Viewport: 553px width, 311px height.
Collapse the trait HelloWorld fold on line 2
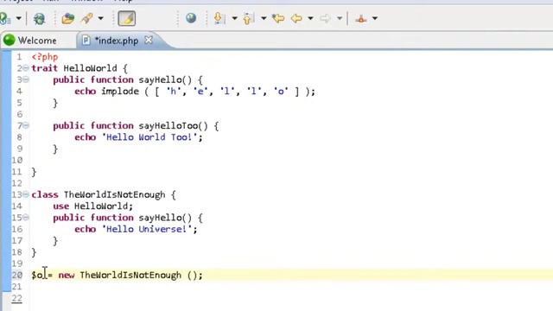26,68
